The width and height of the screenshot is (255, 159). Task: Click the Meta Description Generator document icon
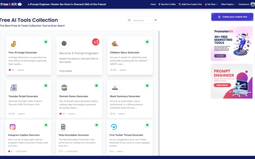point(63,127)
